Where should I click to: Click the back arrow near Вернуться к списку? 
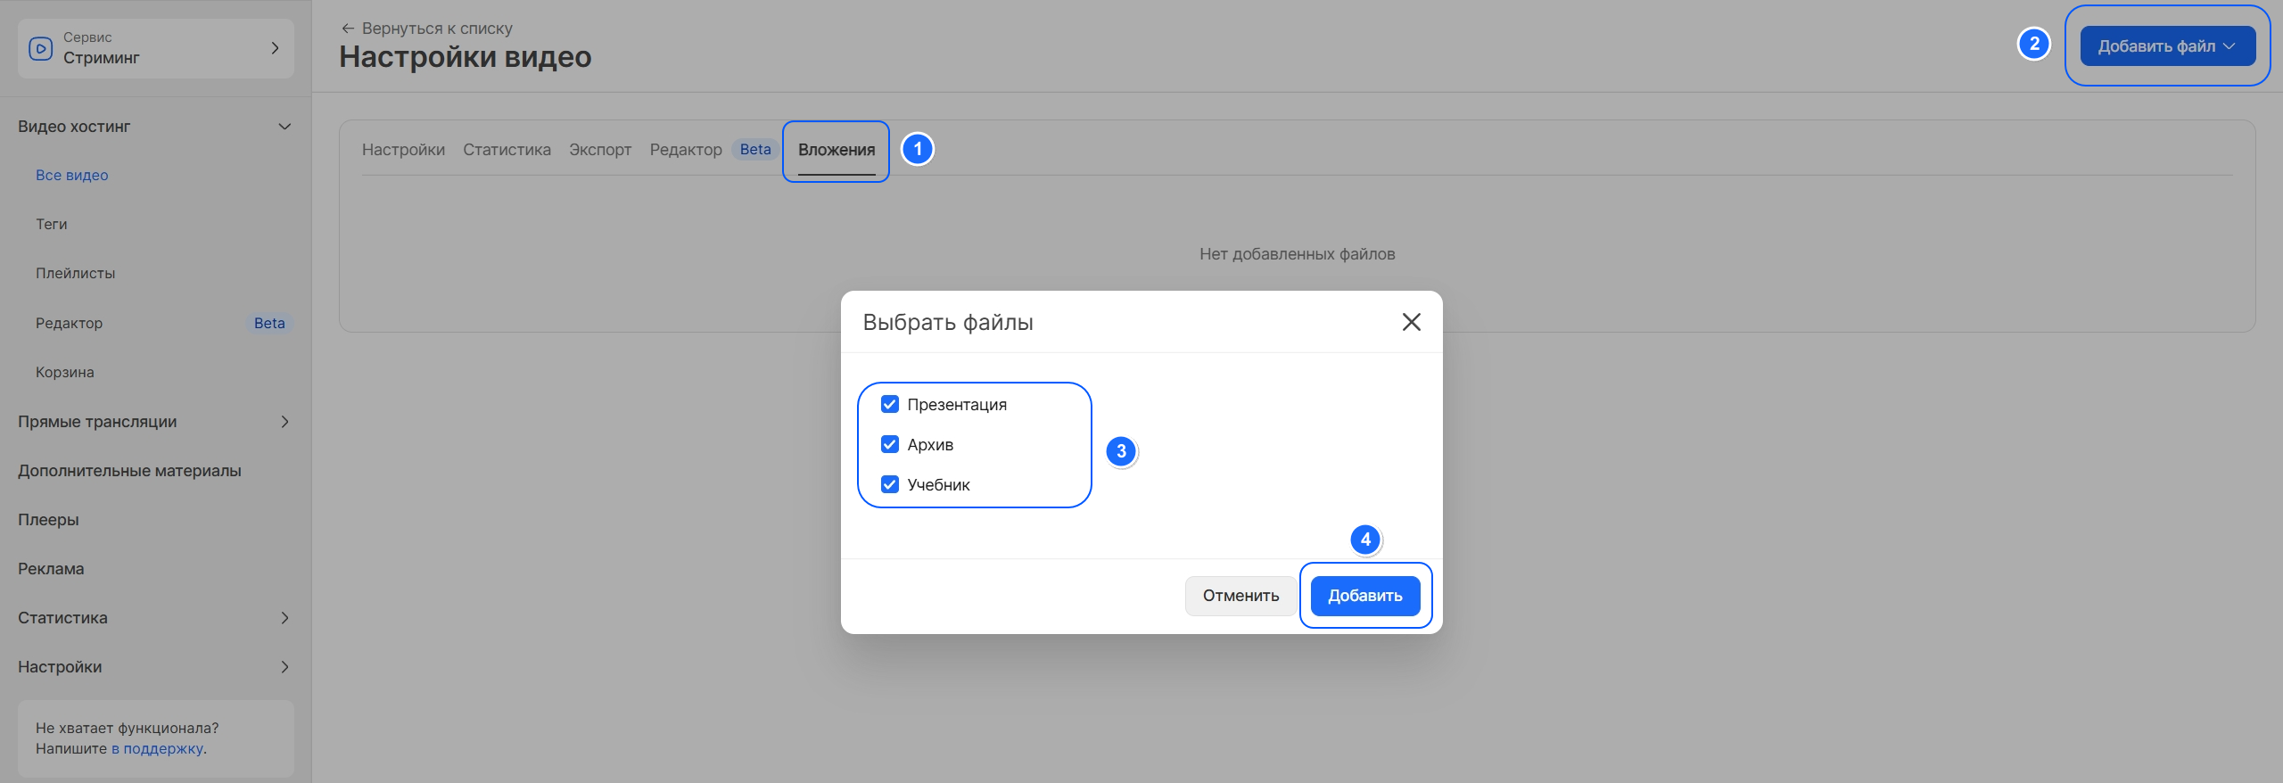coord(348,29)
